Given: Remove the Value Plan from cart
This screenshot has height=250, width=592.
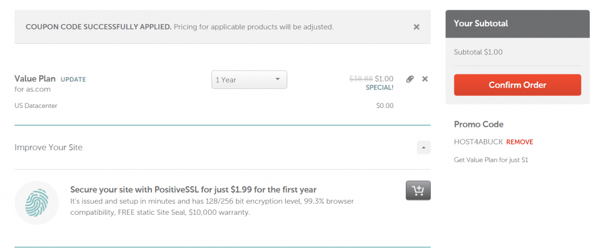Looking at the screenshot, I should [425, 79].
